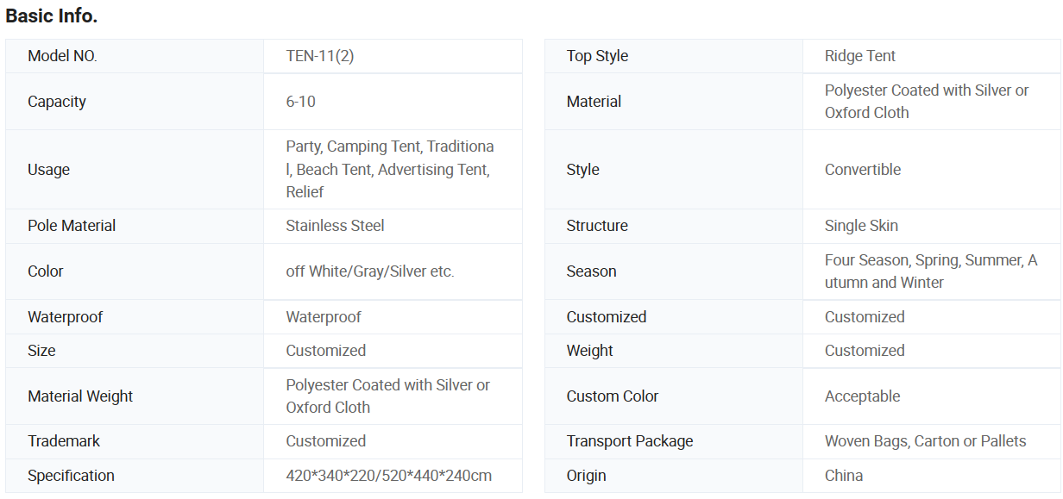This screenshot has width=1063, height=499.
Task: Click the Weight label cell
Action: [589, 351]
